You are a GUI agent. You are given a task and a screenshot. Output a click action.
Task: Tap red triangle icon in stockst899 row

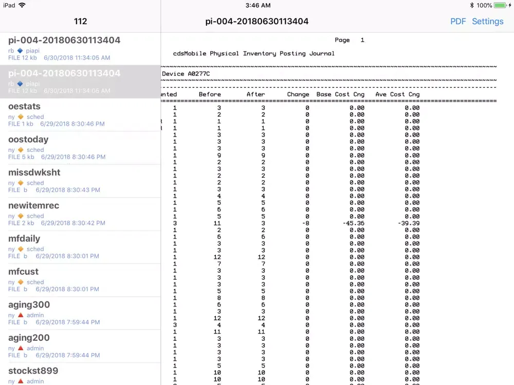pyautogui.click(x=21, y=381)
